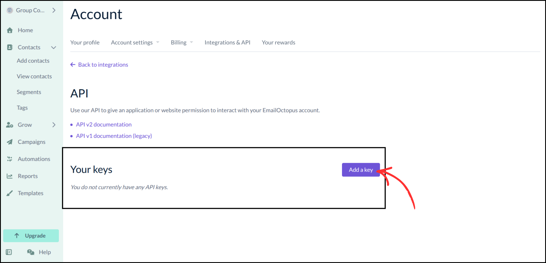
Task: Click the account avatar next to Group Co
Action: (9, 10)
